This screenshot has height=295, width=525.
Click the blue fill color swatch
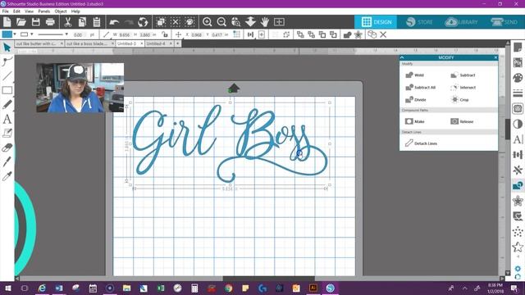coord(7,34)
